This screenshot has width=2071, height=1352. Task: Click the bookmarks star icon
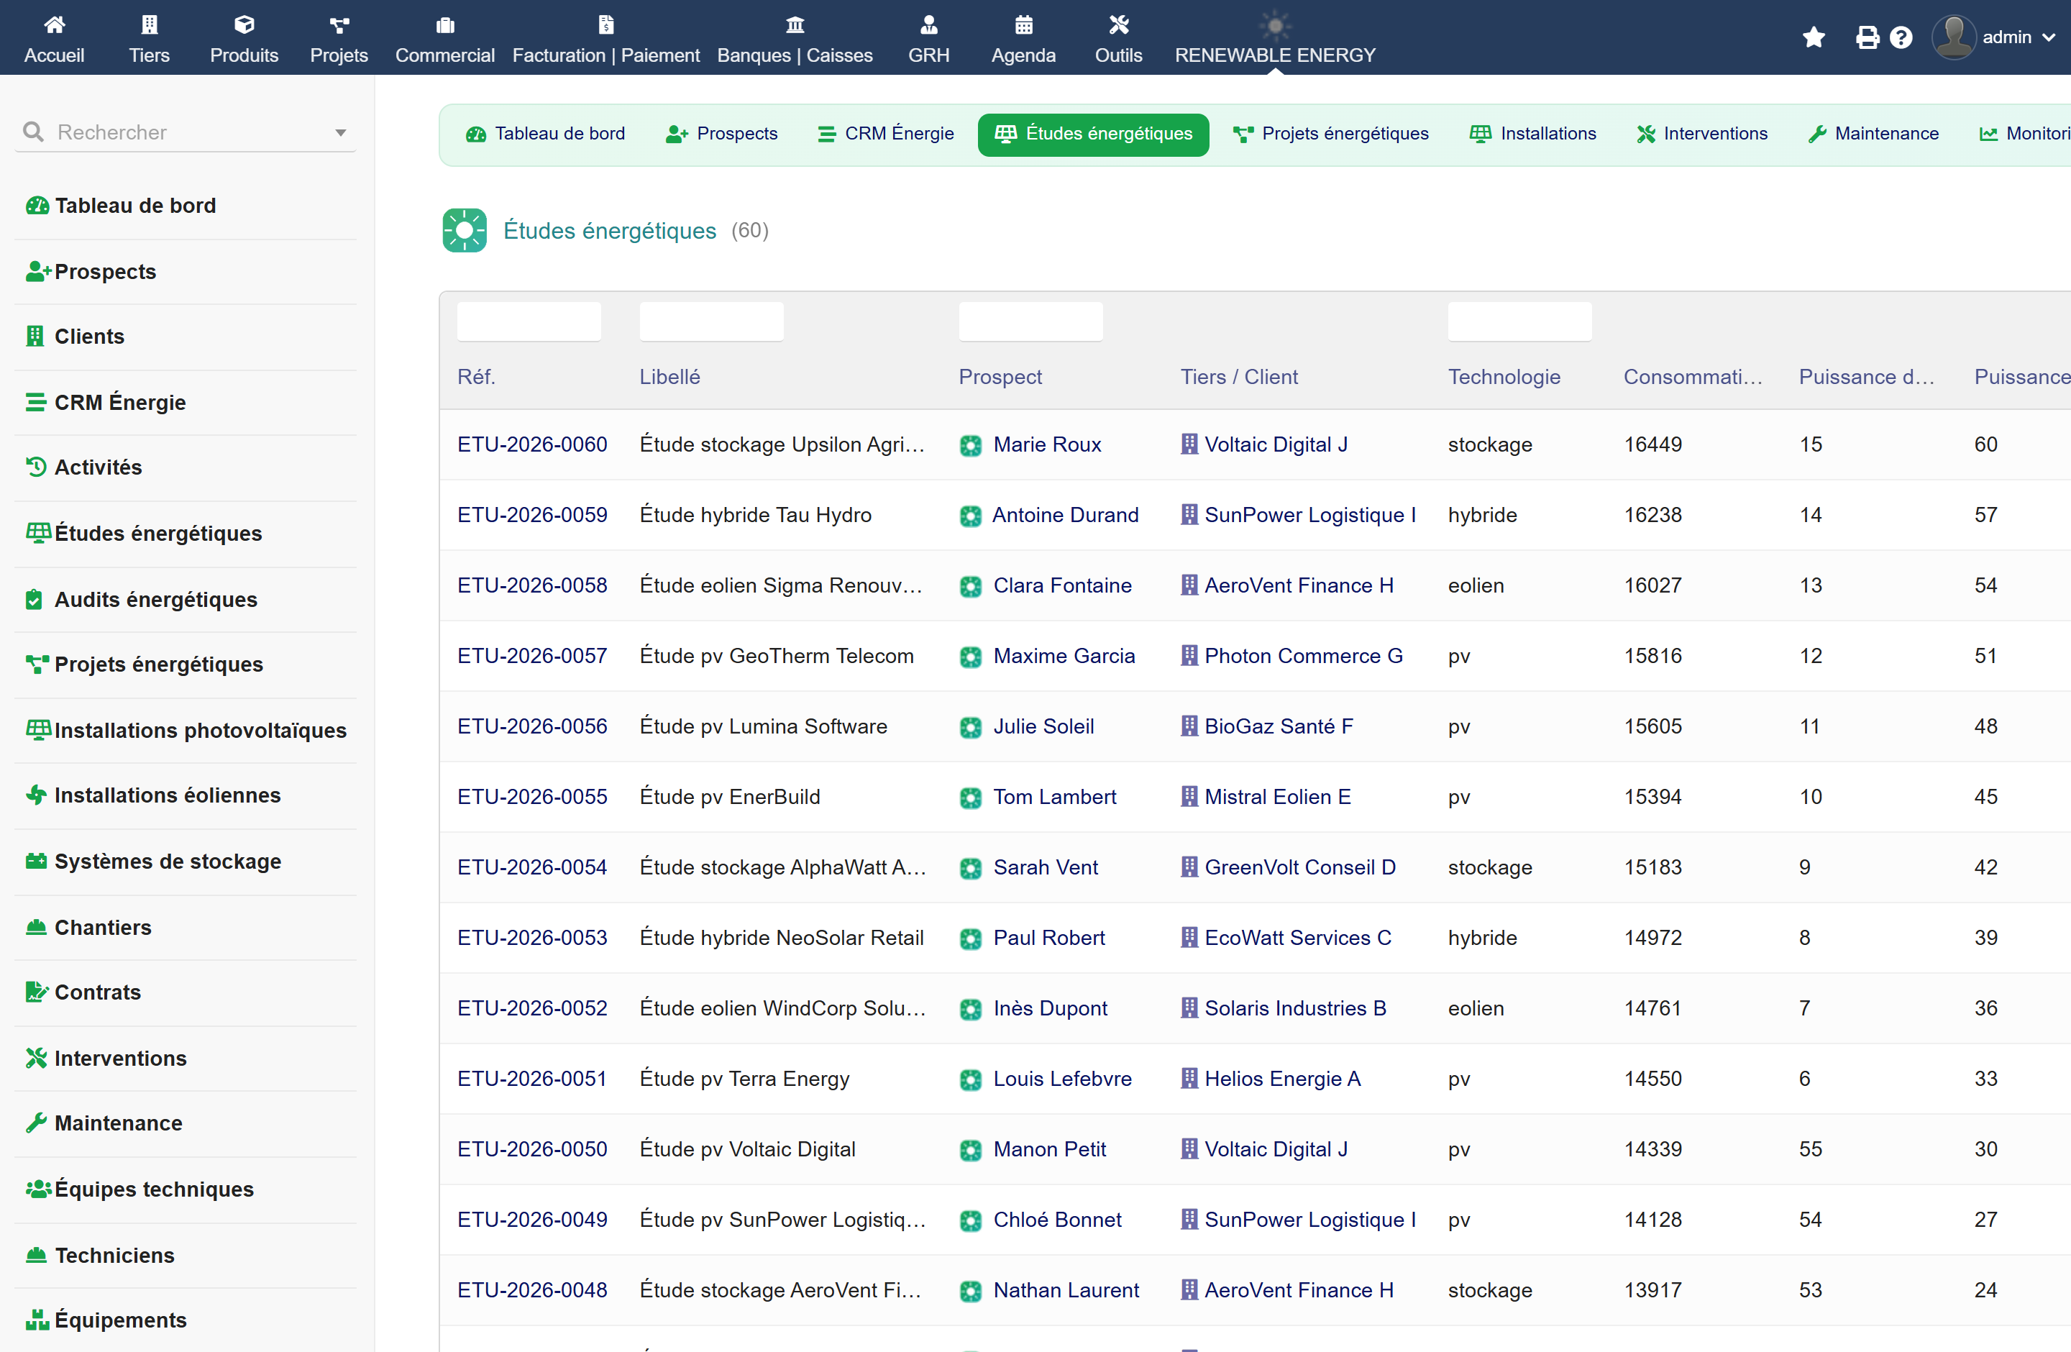coord(1814,37)
